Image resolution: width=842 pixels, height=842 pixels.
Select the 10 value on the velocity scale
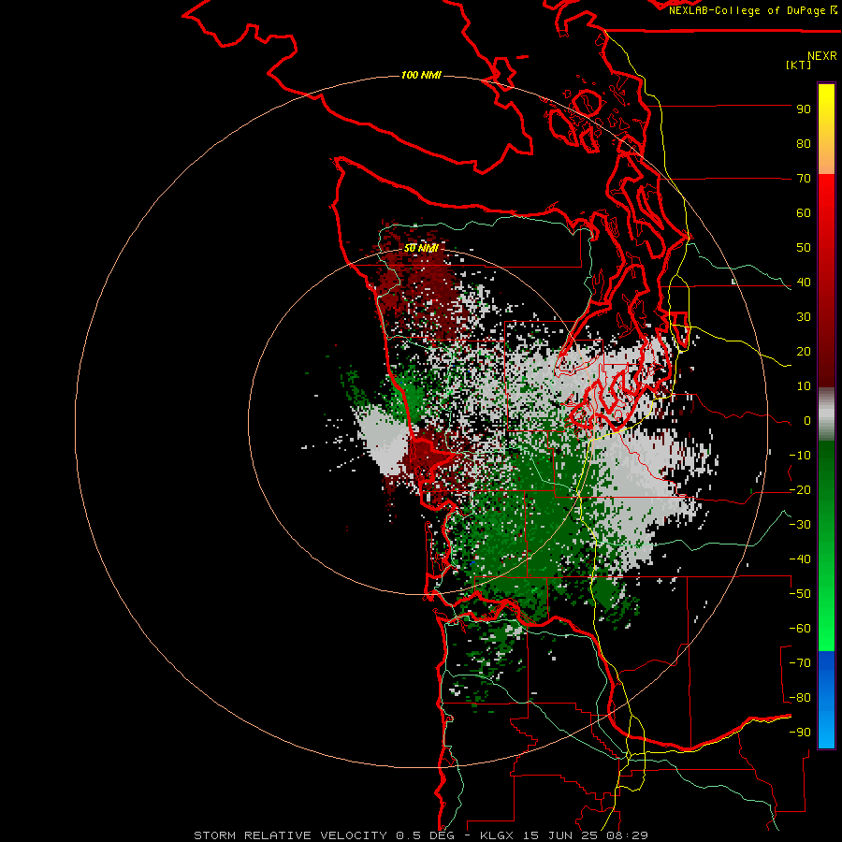(x=804, y=386)
